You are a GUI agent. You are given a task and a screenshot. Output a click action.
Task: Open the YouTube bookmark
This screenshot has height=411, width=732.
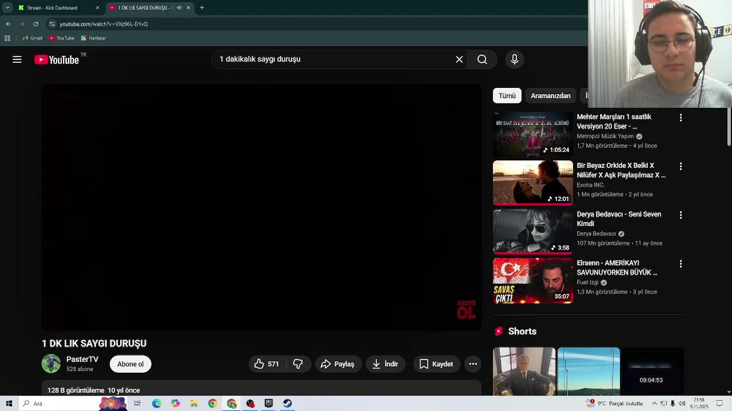click(62, 38)
